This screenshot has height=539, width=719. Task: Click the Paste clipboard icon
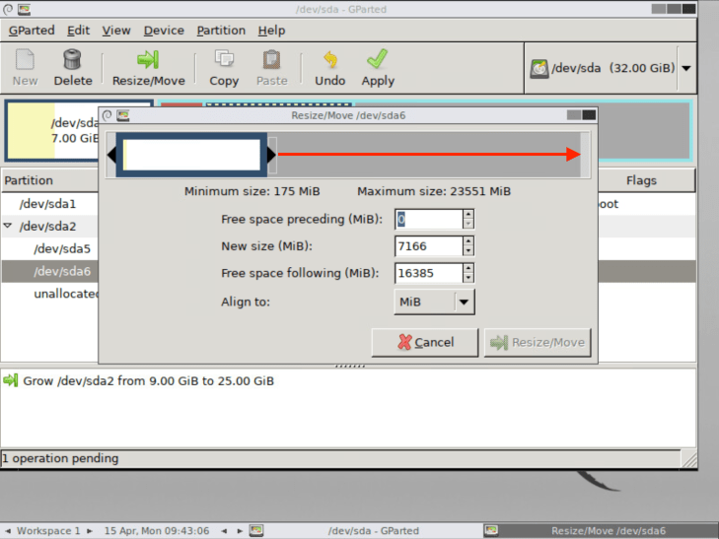[271, 59]
